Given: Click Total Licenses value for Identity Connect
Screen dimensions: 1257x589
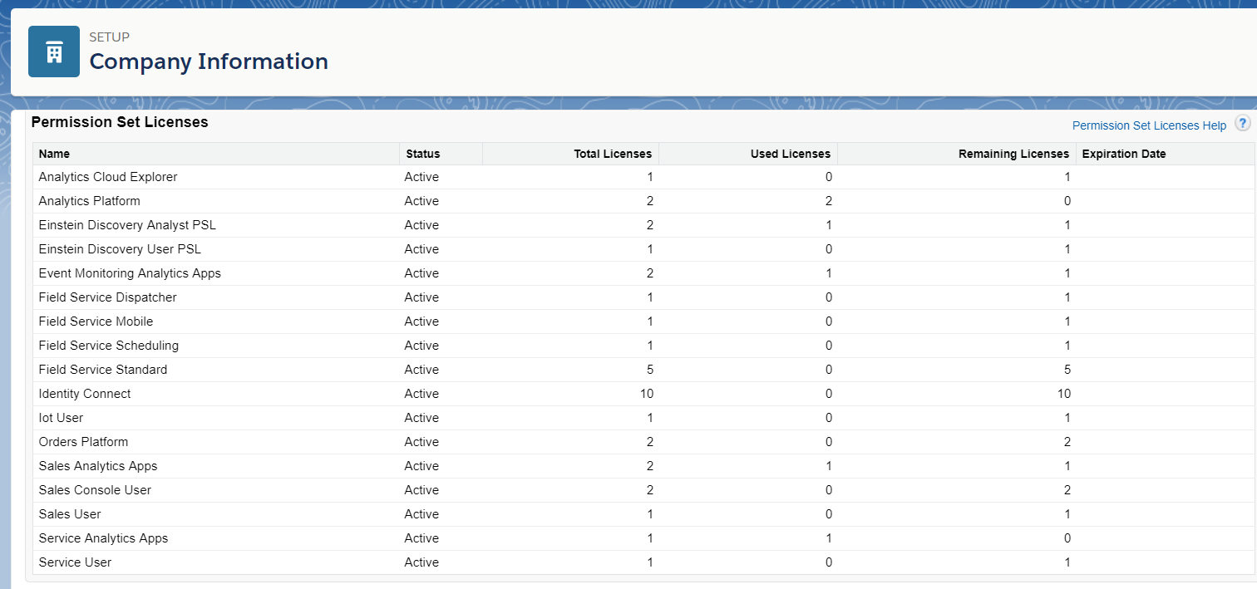Looking at the screenshot, I should point(647,394).
